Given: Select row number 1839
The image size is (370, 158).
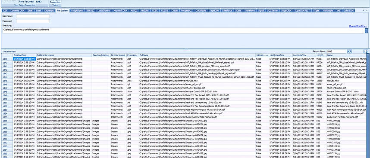Looking at the screenshot, I should pos(7,59).
